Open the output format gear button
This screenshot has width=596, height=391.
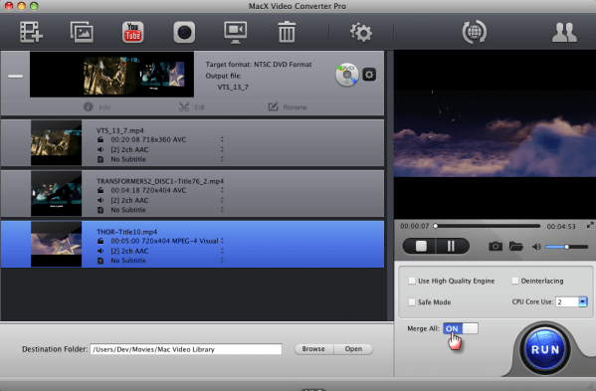click(369, 75)
